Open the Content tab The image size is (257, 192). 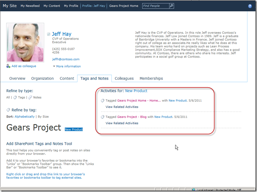tap(67, 78)
